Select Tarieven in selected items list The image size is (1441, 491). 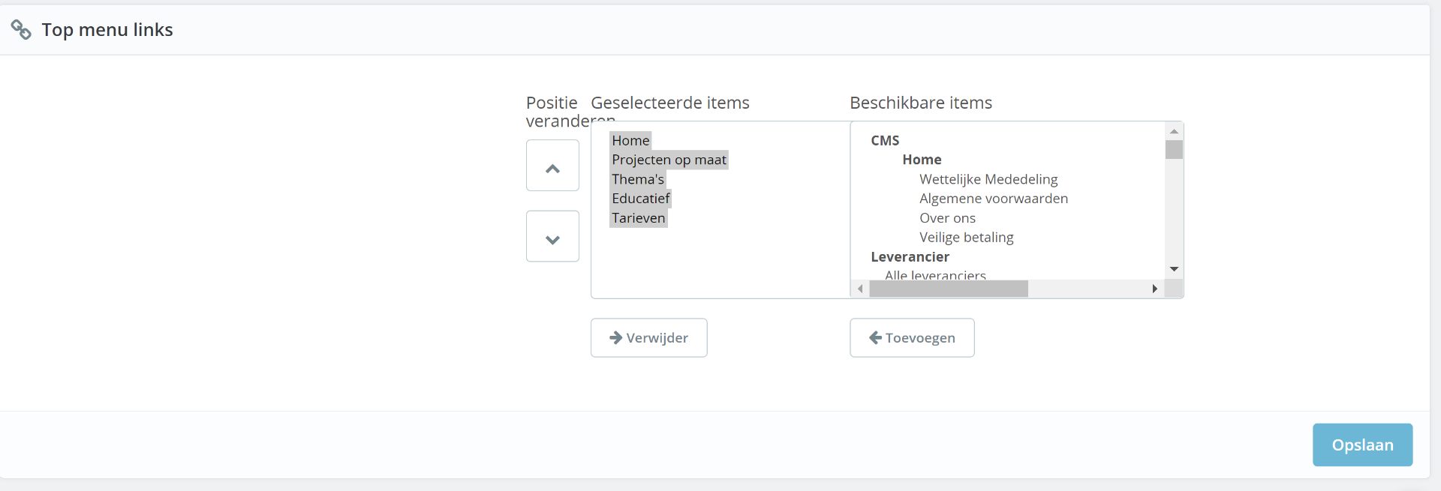639,218
